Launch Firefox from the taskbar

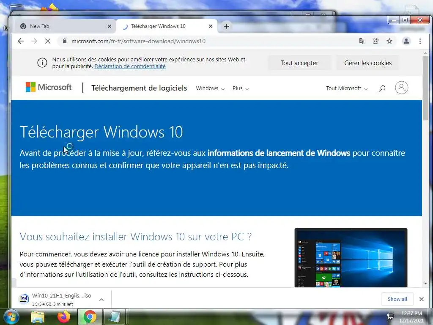[64, 317]
